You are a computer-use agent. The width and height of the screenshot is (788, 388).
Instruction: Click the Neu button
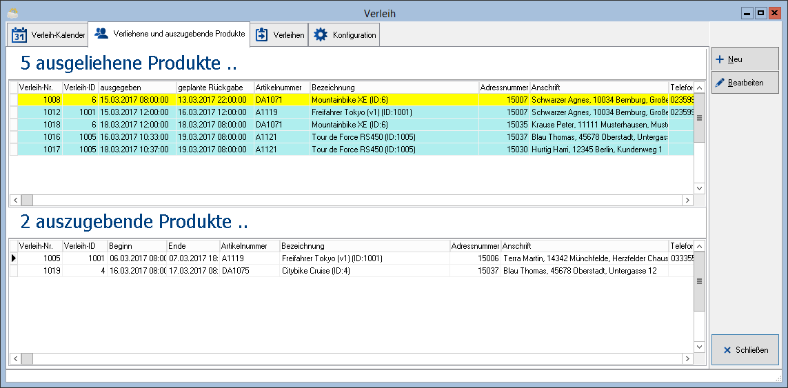pos(745,59)
